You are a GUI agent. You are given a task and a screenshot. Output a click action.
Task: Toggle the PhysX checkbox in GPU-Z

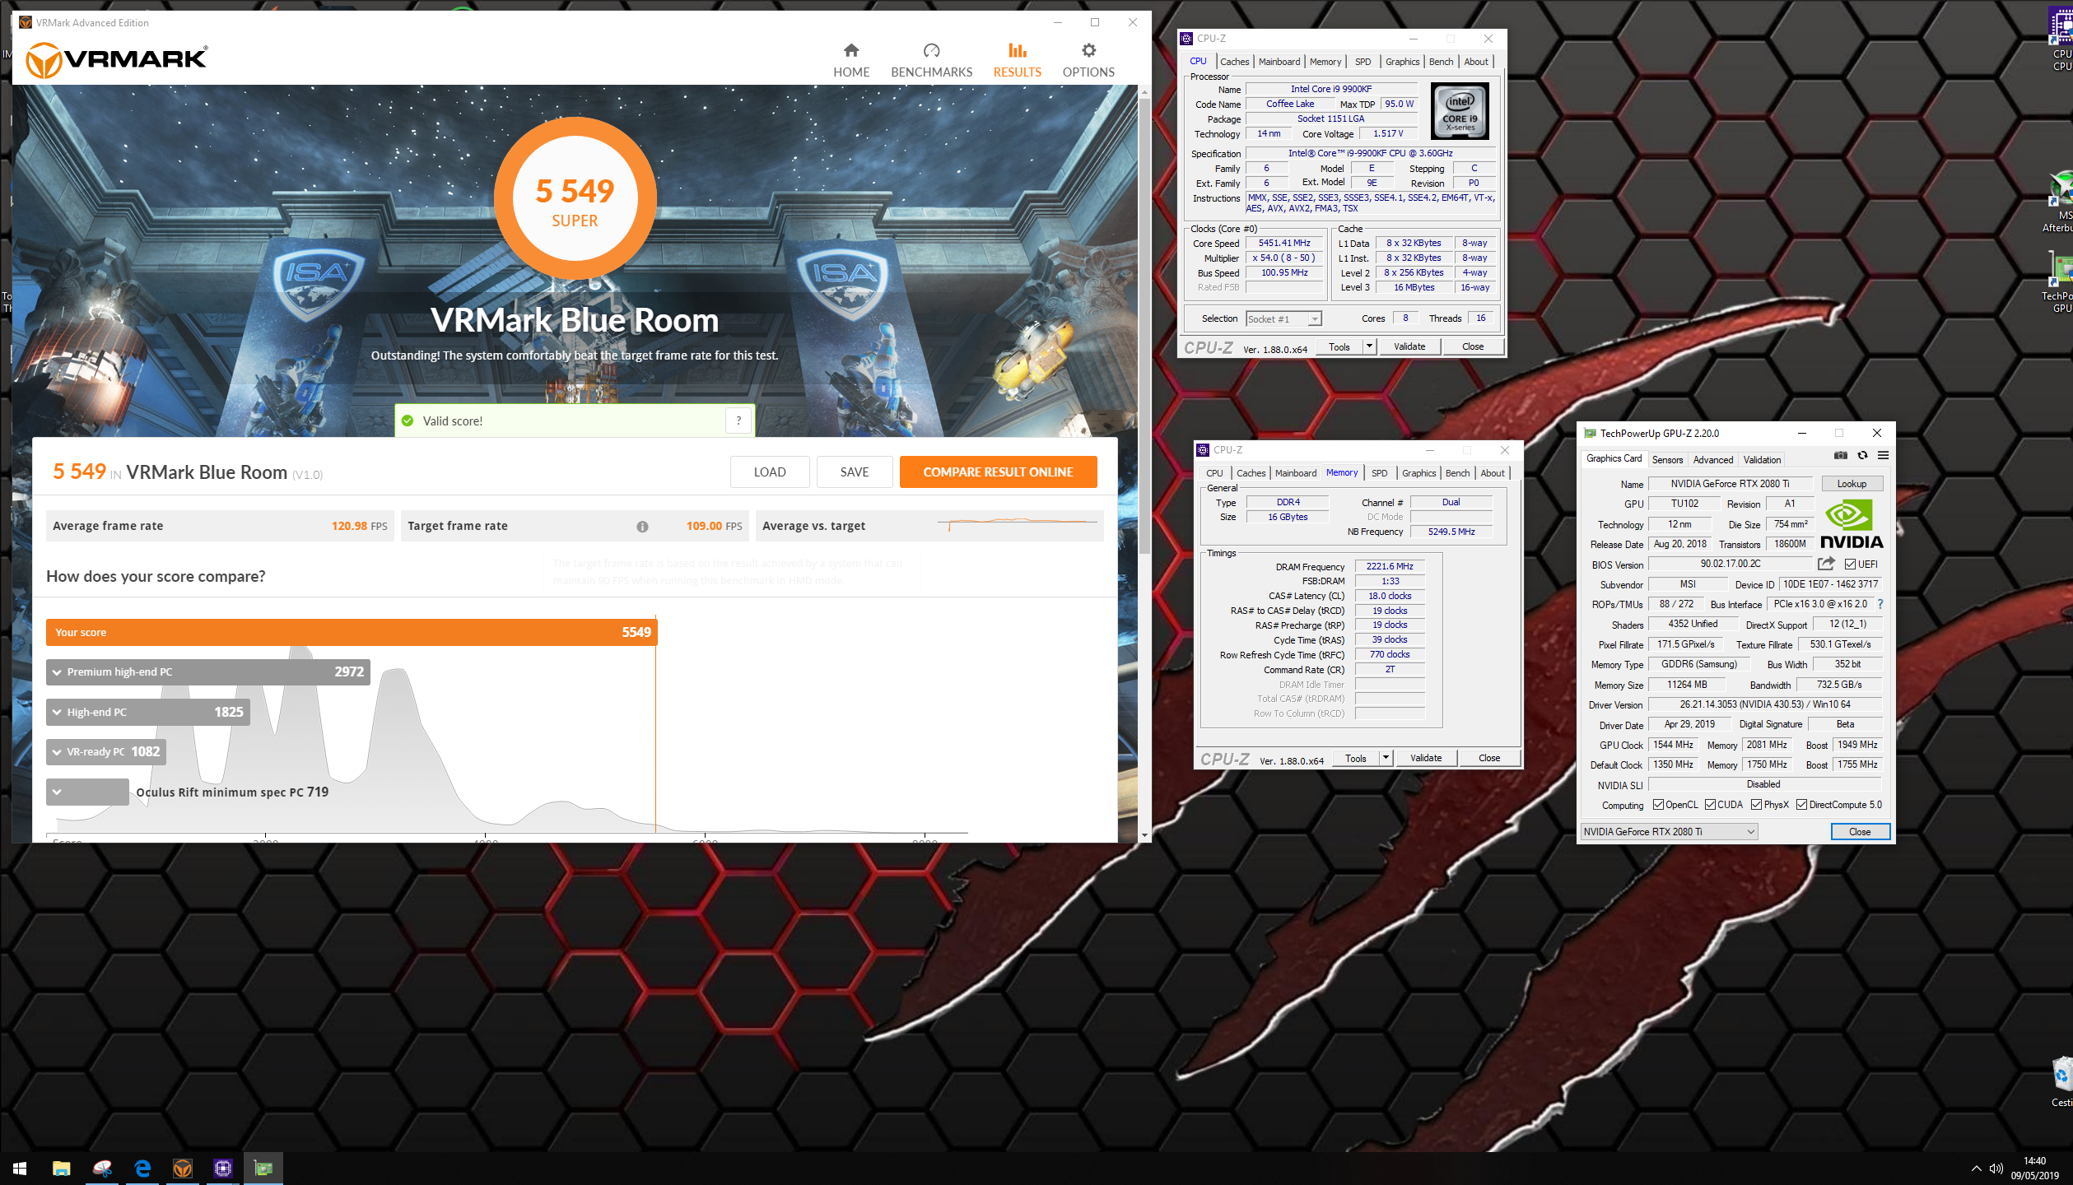tap(1756, 805)
